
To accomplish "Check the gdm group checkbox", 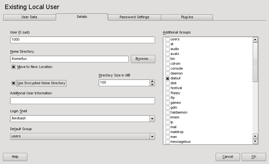I will point(167,108).
